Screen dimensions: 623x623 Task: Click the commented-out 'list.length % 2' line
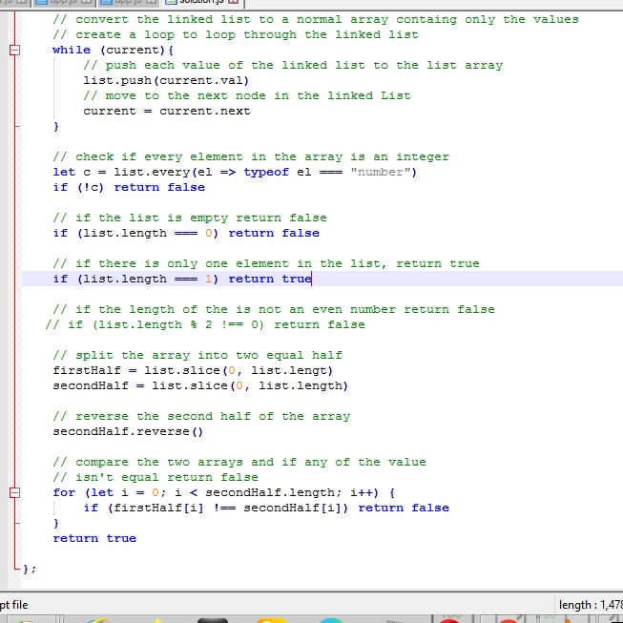click(205, 324)
